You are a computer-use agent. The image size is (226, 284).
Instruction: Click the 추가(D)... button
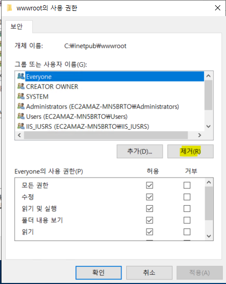click(x=140, y=151)
